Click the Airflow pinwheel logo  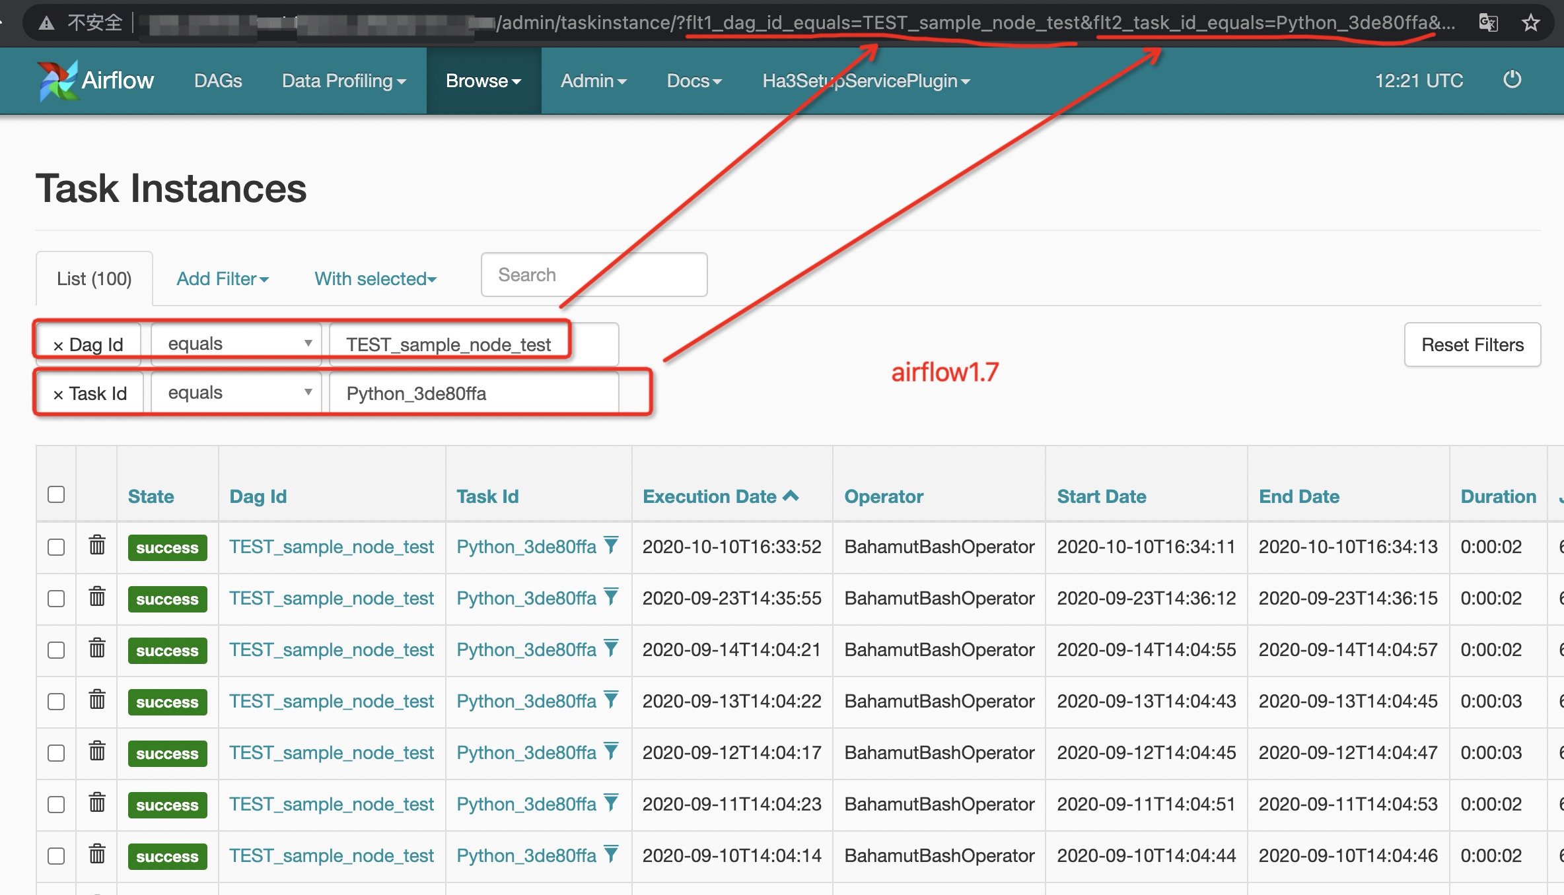tap(58, 81)
